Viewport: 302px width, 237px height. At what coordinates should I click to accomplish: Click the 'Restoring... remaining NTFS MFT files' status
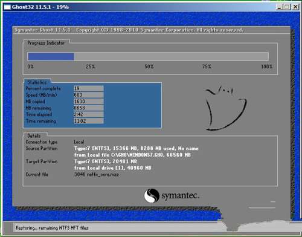click(52, 228)
